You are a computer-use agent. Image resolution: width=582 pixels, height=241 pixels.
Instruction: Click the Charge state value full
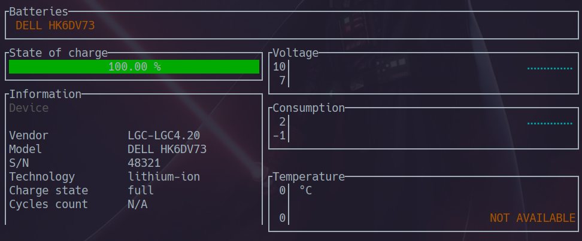(141, 191)
